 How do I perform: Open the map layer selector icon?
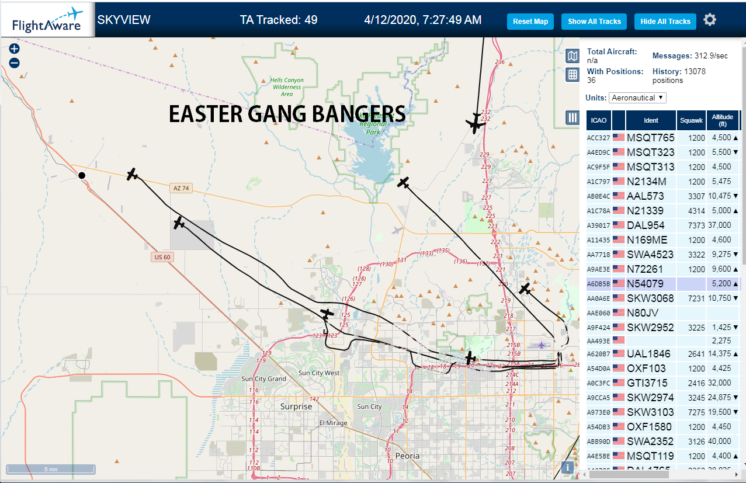point(572,56)
